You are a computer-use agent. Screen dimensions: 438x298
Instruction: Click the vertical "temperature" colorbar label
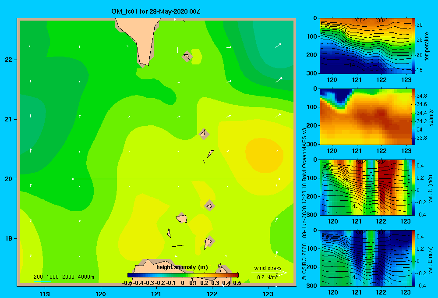[427, 46]
